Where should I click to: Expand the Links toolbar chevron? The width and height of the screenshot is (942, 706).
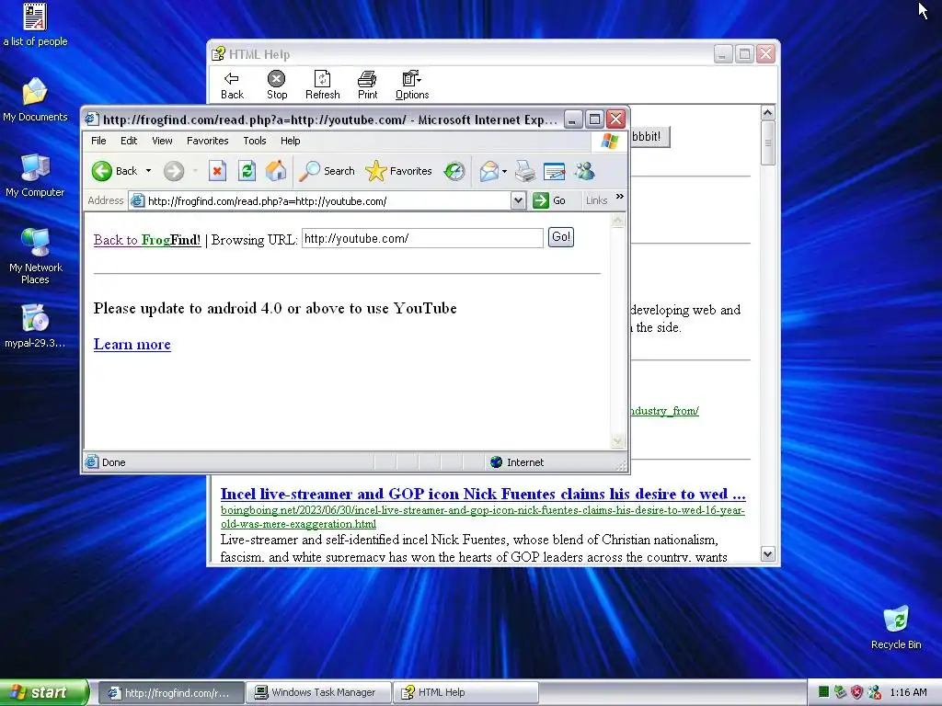(619, 197)
